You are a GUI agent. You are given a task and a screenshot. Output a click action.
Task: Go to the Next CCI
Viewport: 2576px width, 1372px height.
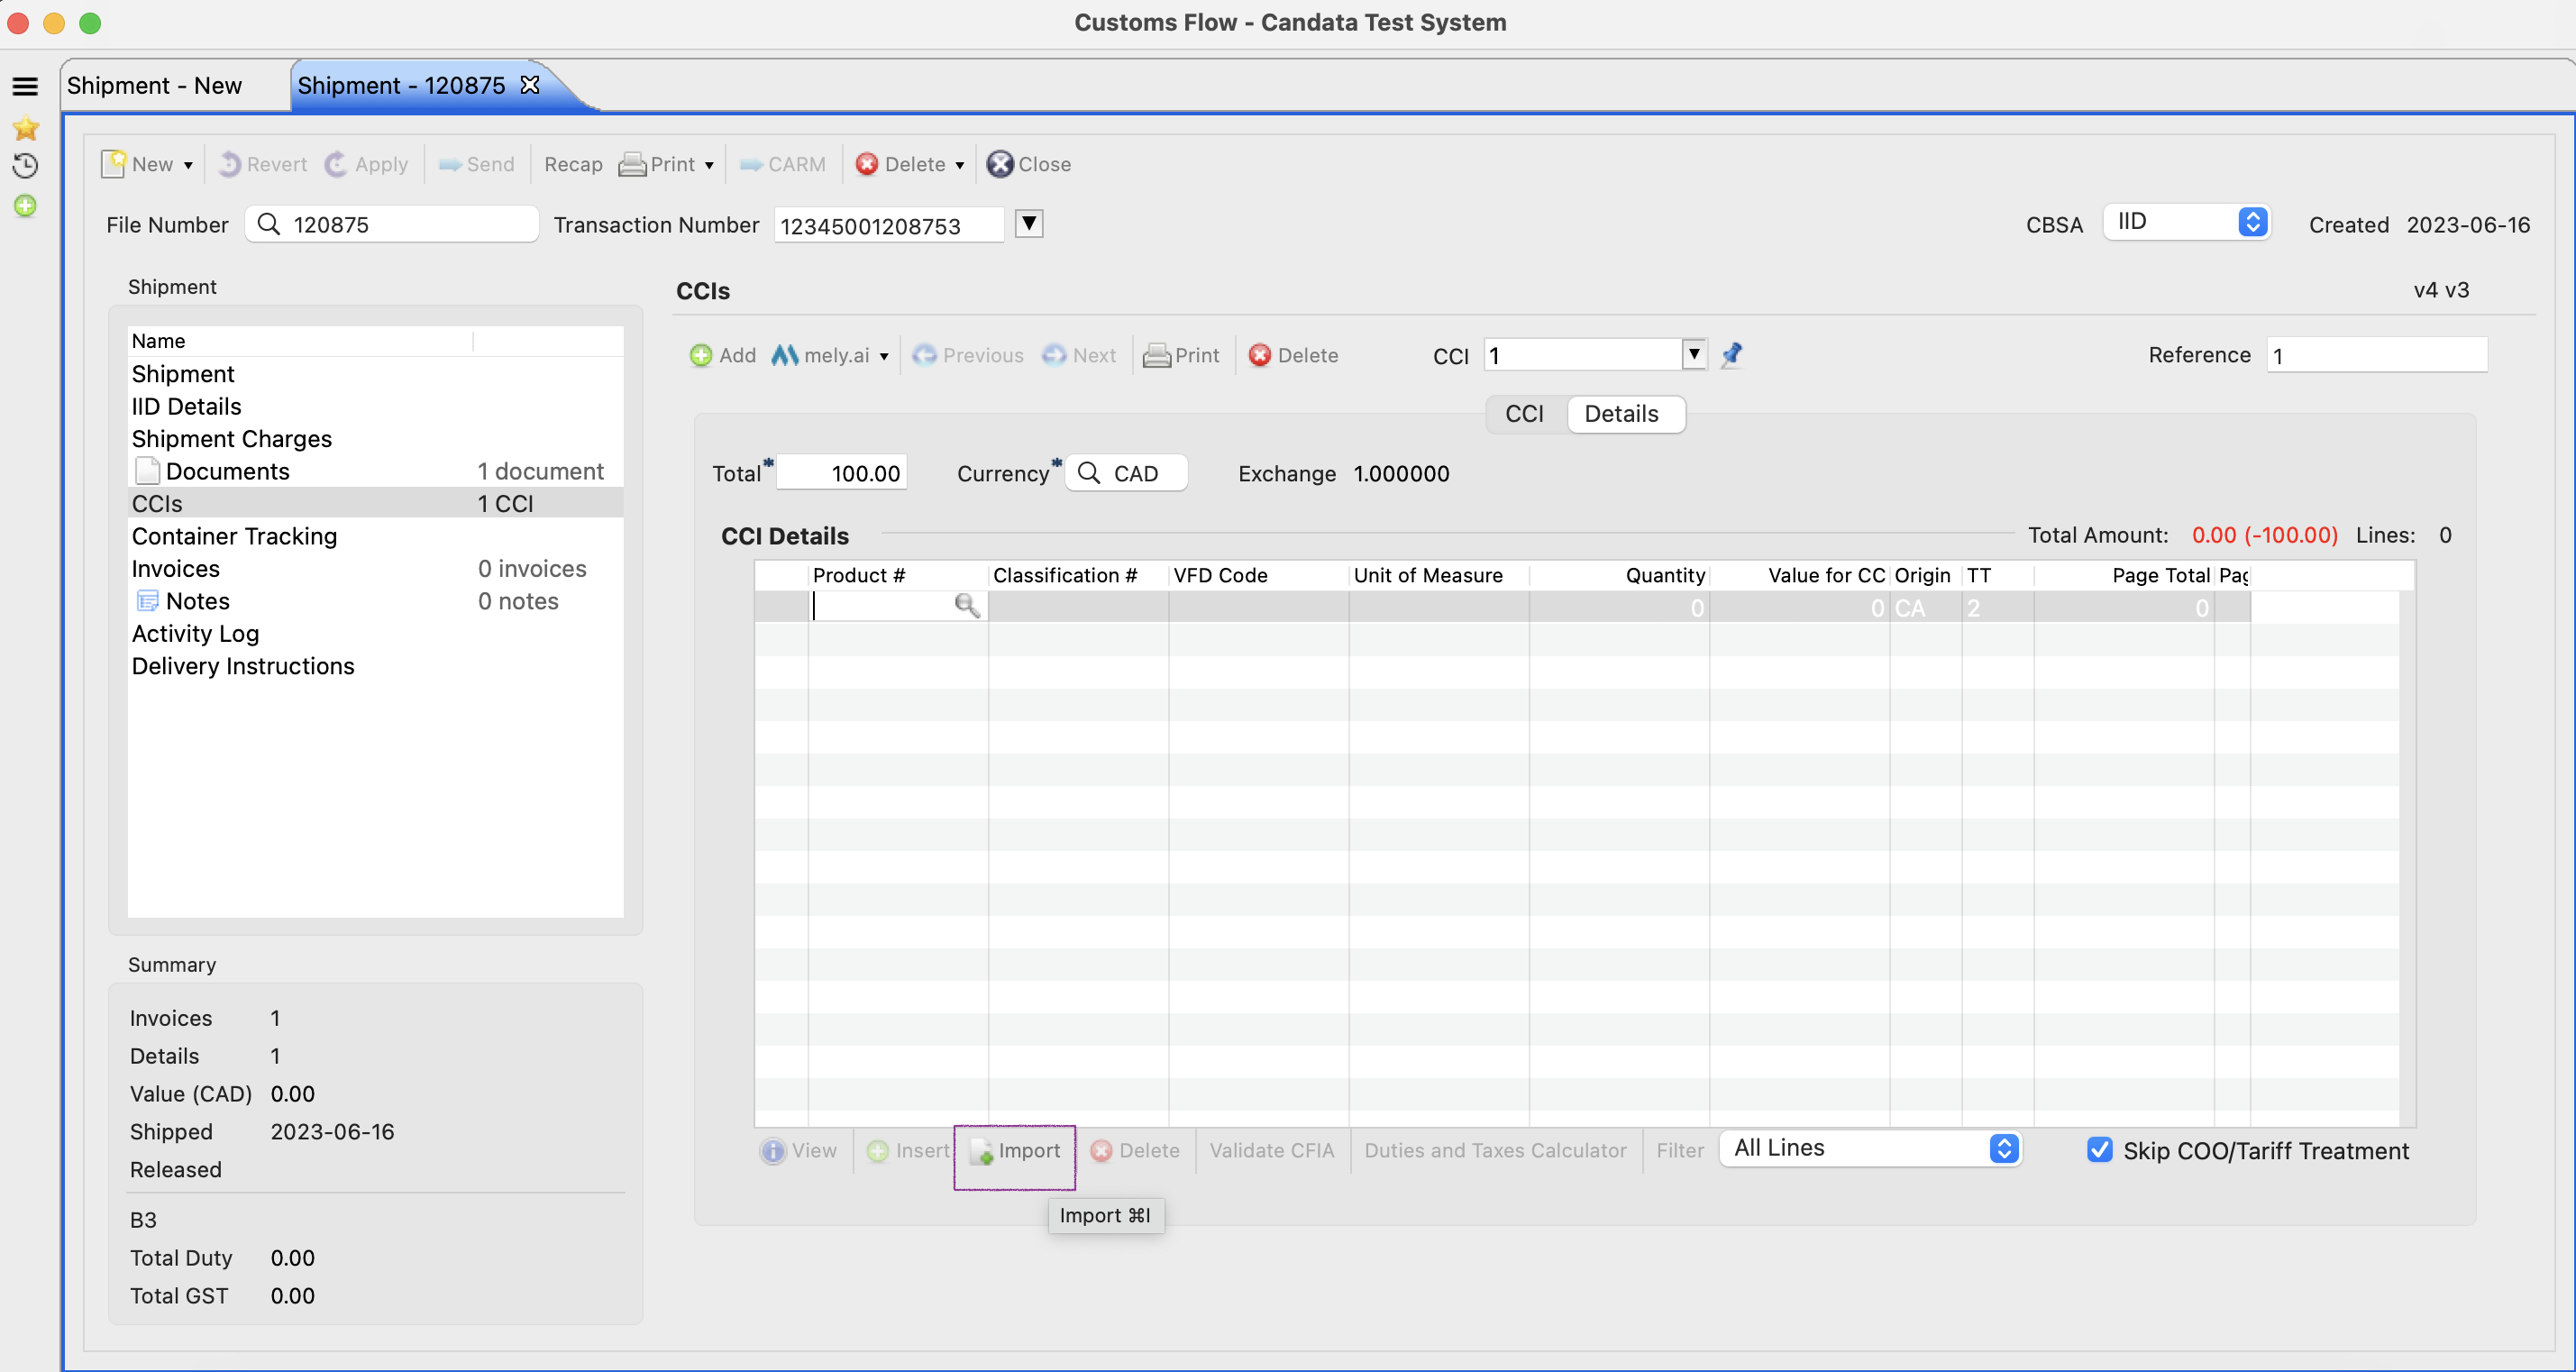coord(1079,355)
